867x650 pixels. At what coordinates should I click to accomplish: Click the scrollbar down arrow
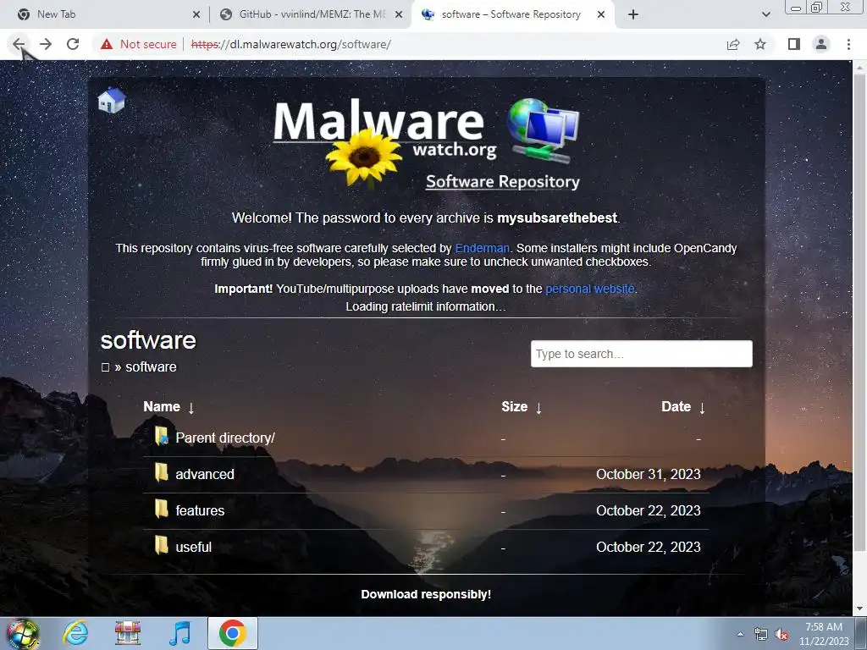pyautogui.click(x=859, y=609)
